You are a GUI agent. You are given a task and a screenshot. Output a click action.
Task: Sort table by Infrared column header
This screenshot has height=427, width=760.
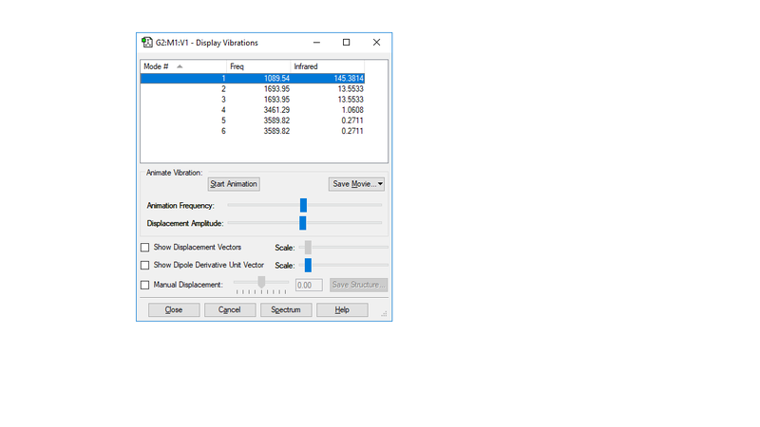point(327,66)
